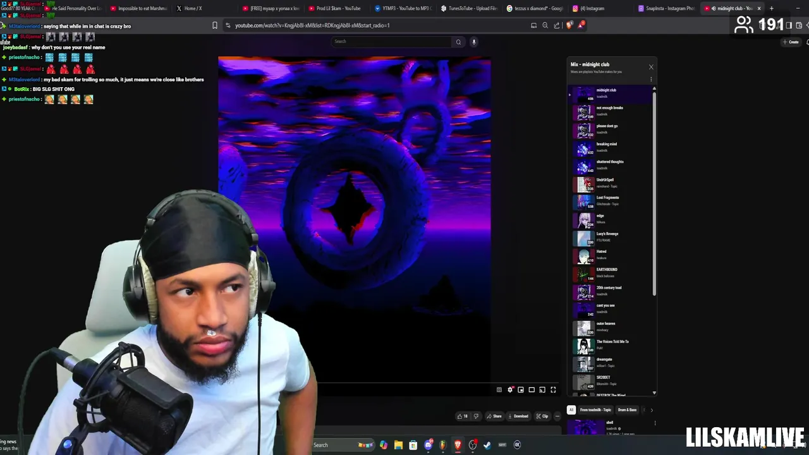Open Brave Rewards triangle icon
Viewport: 809px width, 455px height.
click(x=580, y=25)
